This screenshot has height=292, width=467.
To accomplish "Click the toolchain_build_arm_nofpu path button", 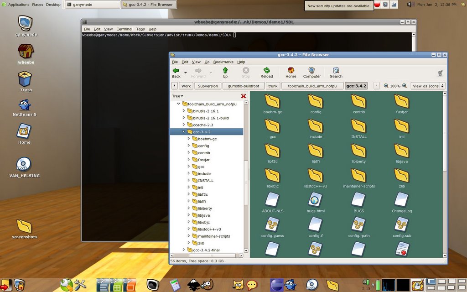I will tap(312, 86).
